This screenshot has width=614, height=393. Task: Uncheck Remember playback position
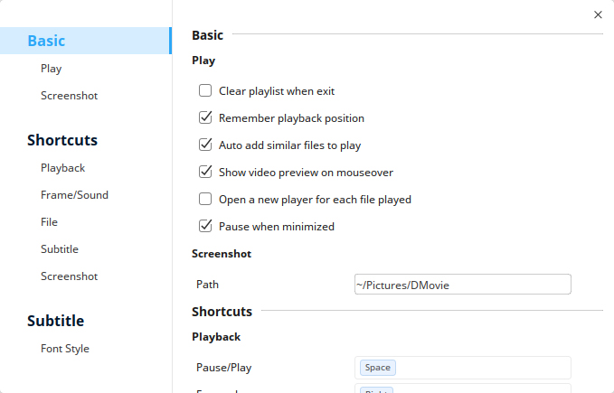(x=205, y=118)
